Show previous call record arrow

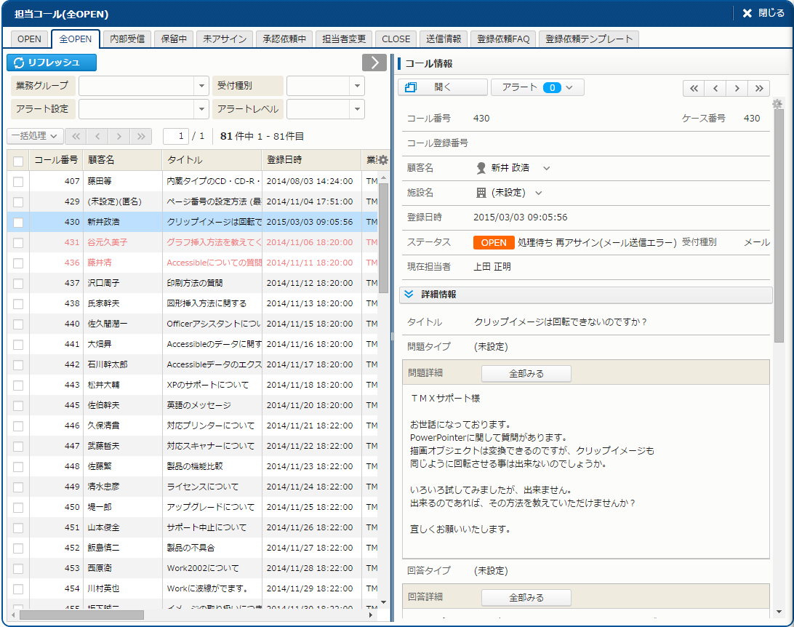[x=715, y=88]
